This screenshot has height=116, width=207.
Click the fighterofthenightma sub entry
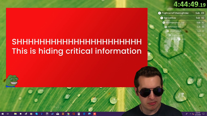point(181,13)
